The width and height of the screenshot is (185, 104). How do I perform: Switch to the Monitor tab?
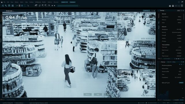pyautogui.click(x=163, y=62)
